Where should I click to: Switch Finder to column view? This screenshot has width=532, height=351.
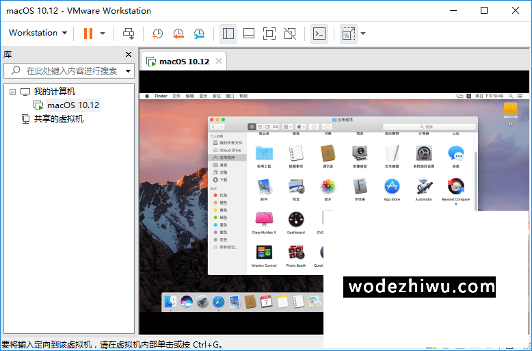(267, 127)
